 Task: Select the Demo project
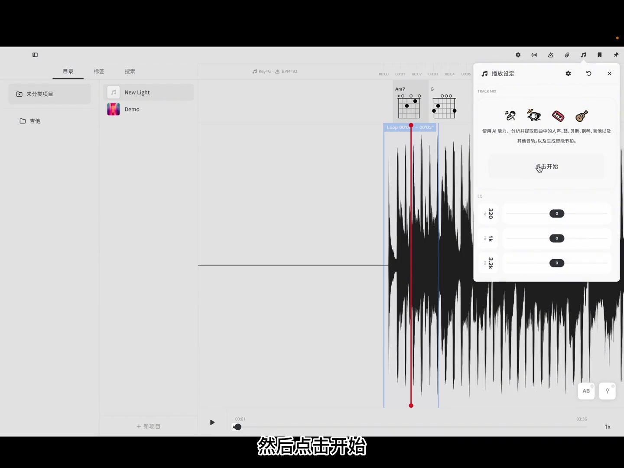pos(149,109)
